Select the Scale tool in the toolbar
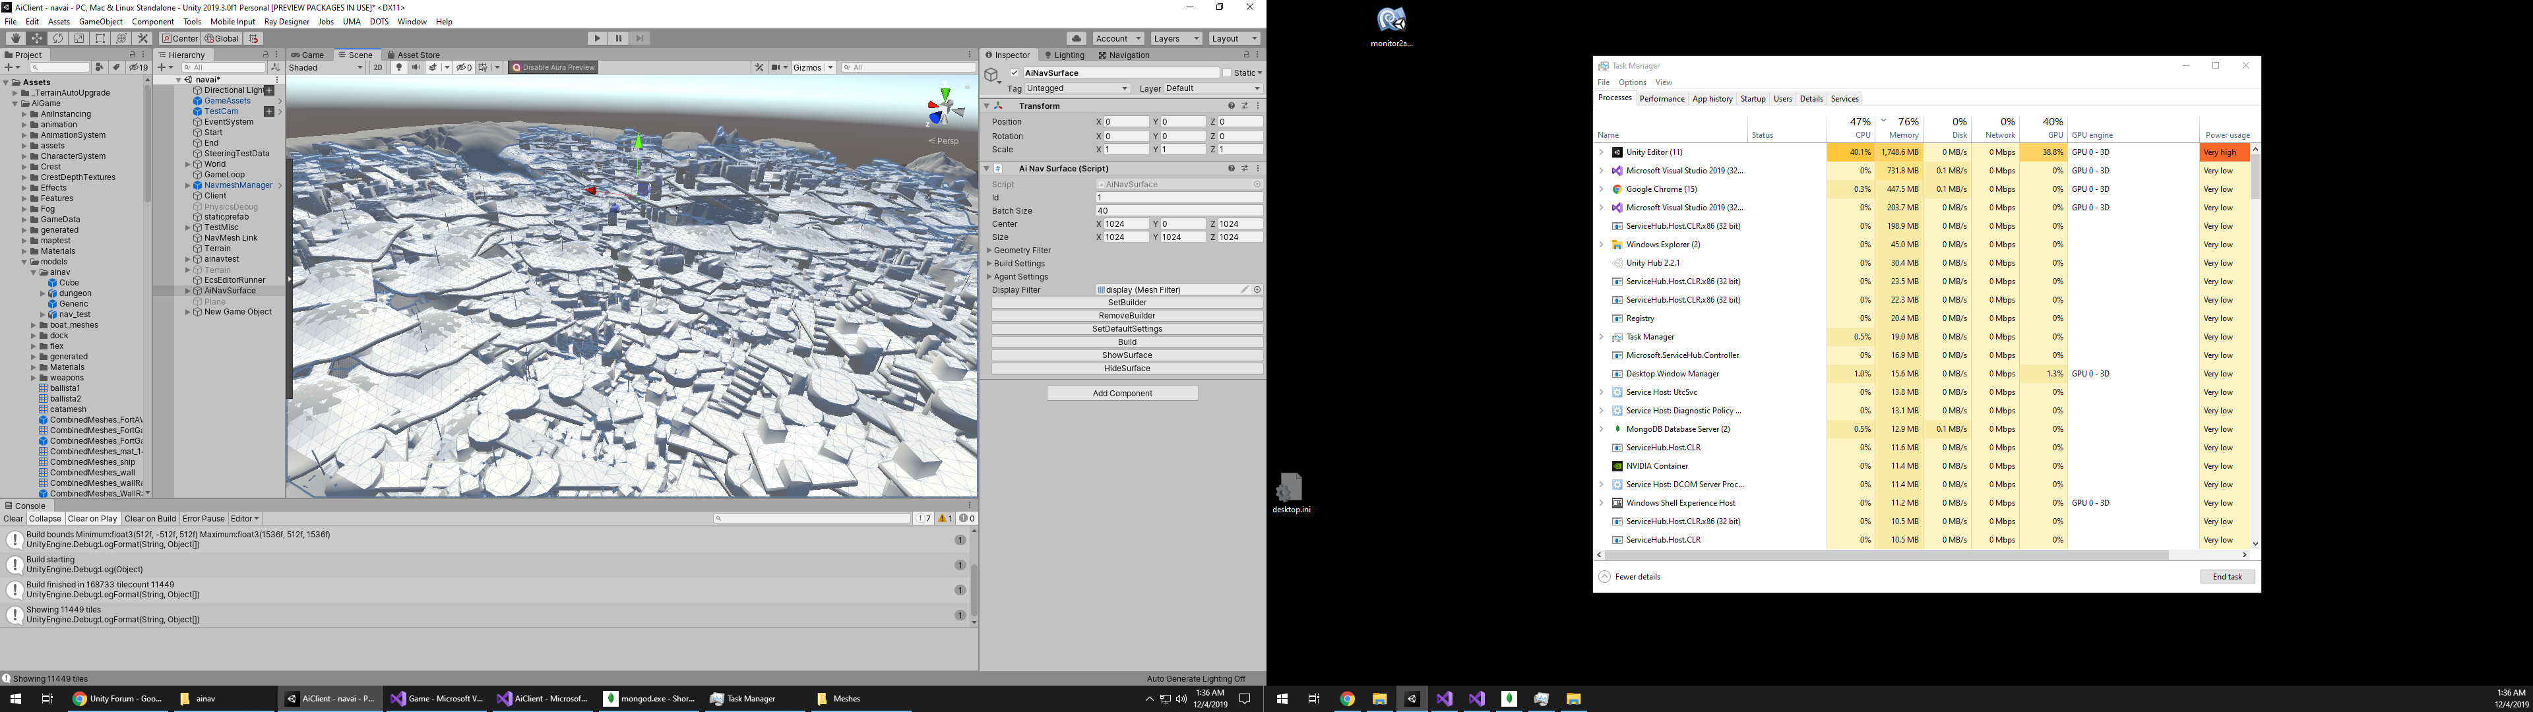 coord(78,38)
